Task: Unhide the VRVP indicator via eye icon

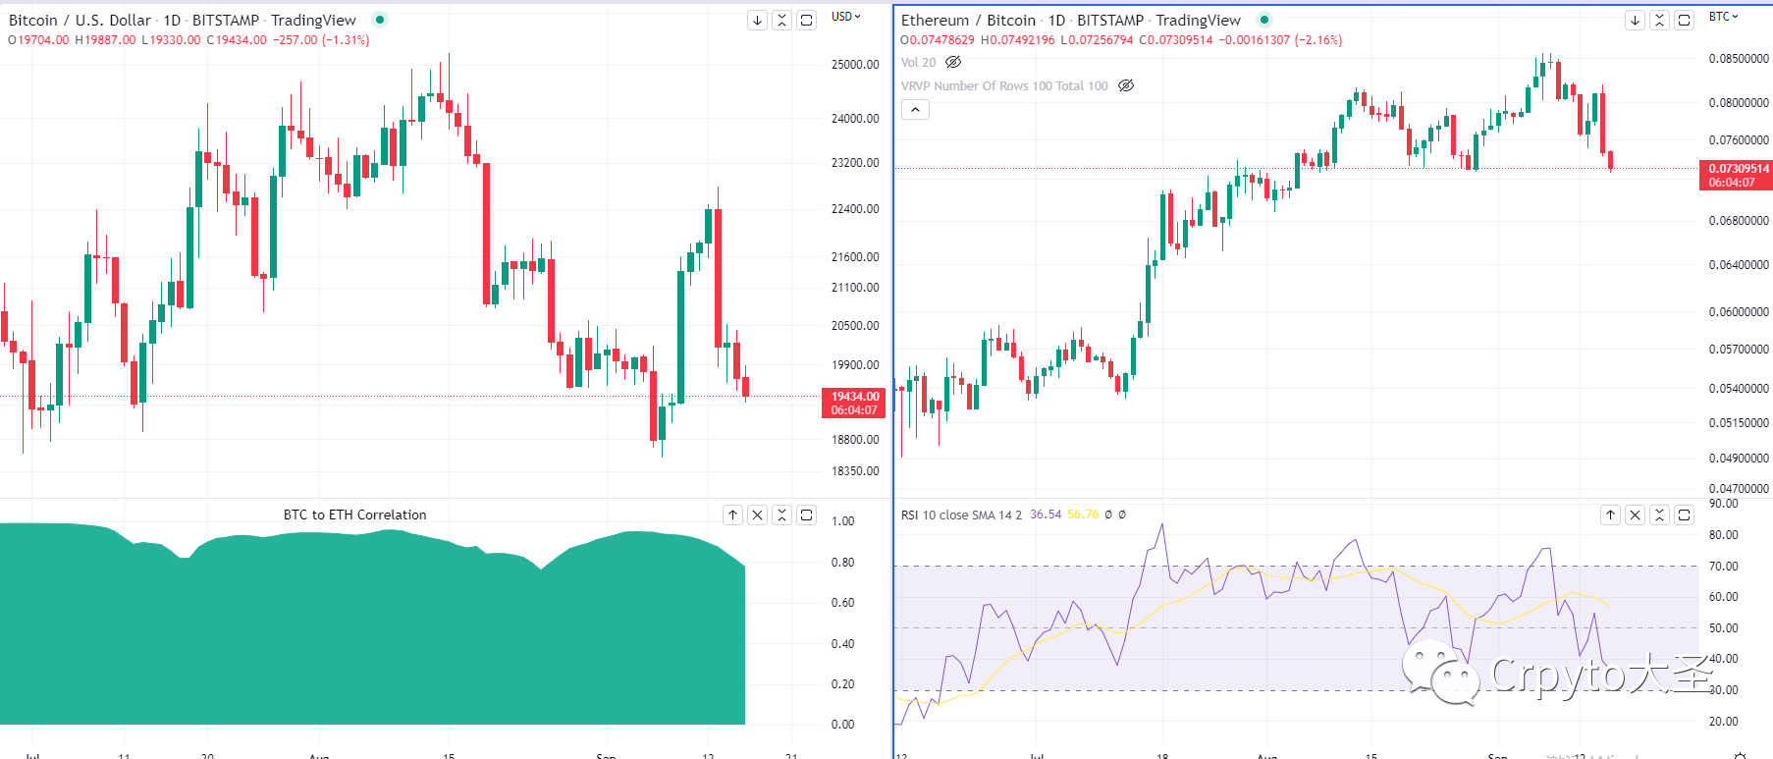Action: 1126,86
